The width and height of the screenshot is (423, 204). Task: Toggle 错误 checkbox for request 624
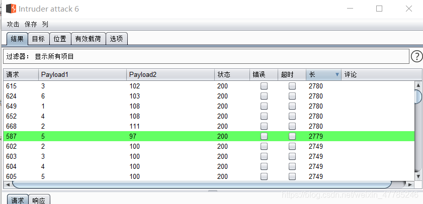(264, 96)
